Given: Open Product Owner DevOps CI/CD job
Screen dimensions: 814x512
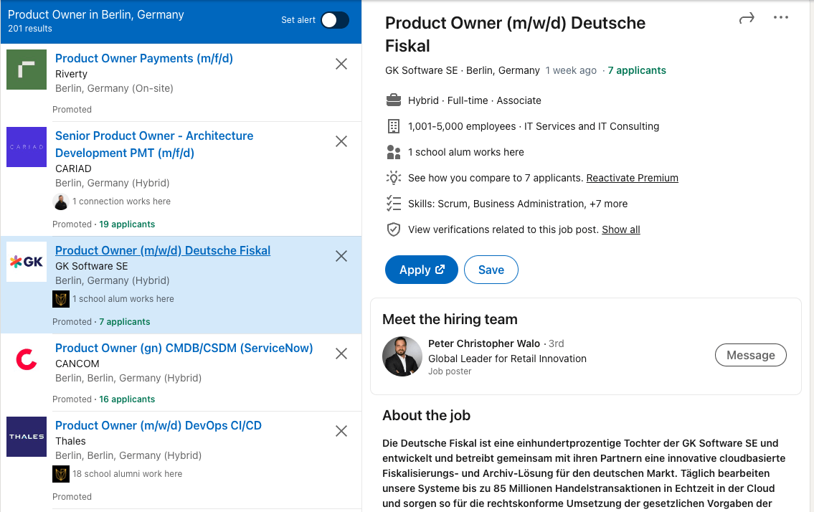Looking at the screenshot, I should [158, 425].
